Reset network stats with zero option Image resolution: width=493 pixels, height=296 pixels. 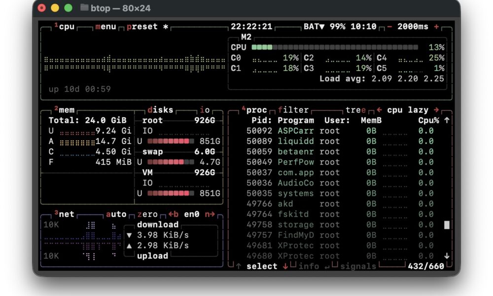pos(147,214)
